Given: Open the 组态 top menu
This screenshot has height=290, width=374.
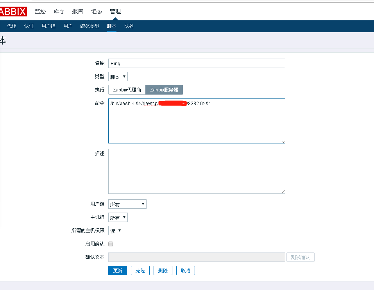Looking at the screenshot, I should (x=97, y=11).
